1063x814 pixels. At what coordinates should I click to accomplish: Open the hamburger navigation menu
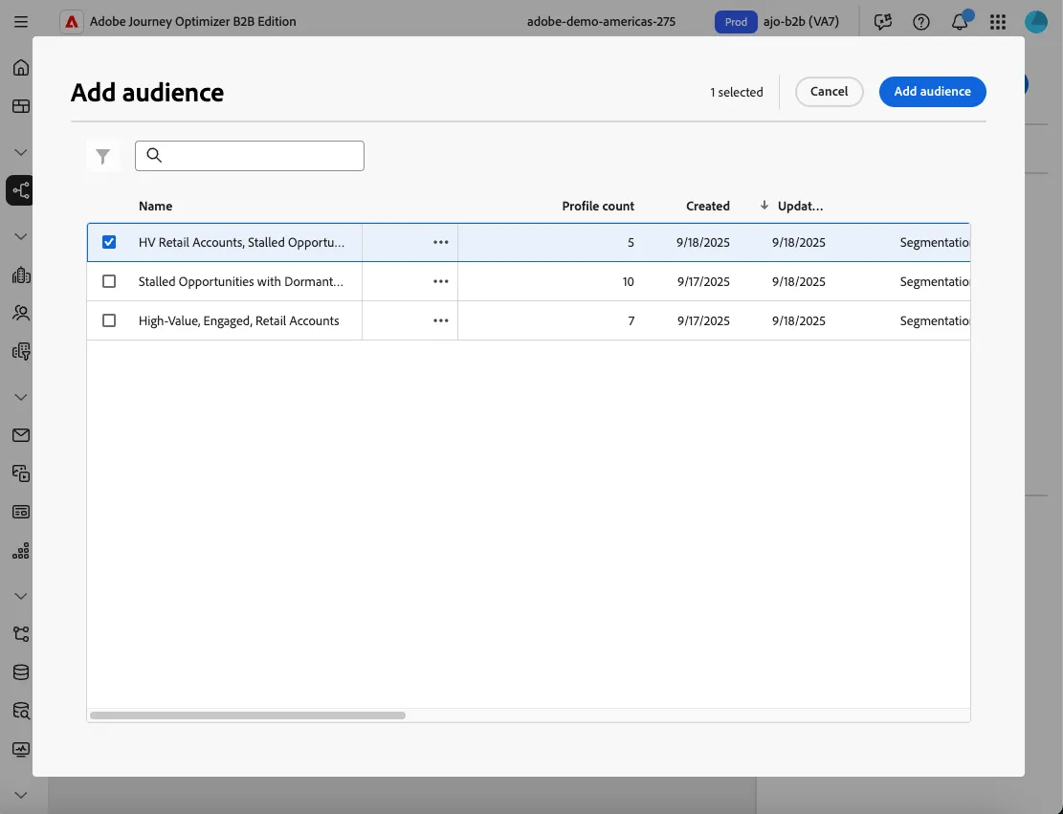click(x=21, y=22)
